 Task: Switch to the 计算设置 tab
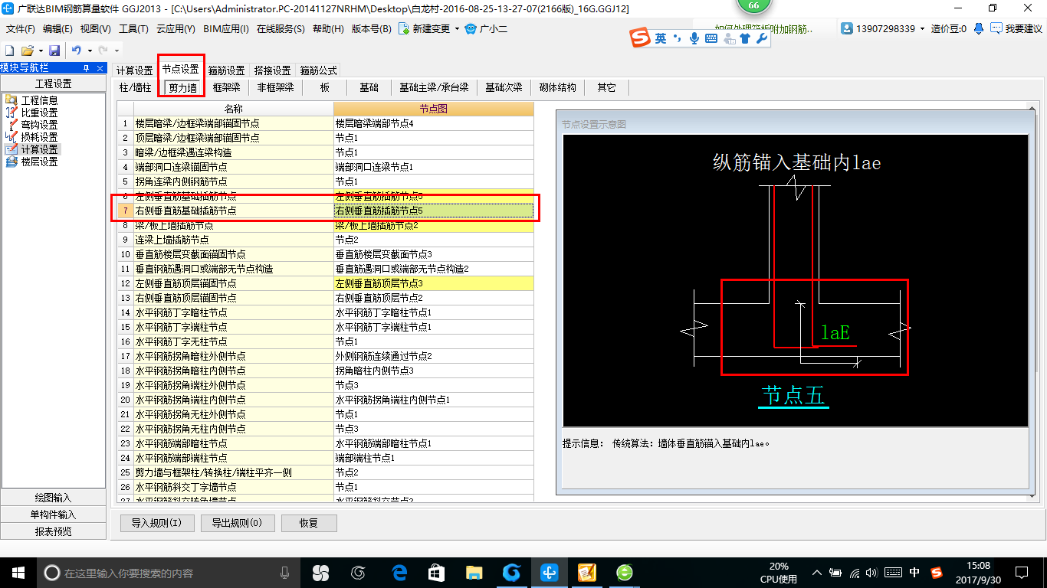tap(134, 70)
